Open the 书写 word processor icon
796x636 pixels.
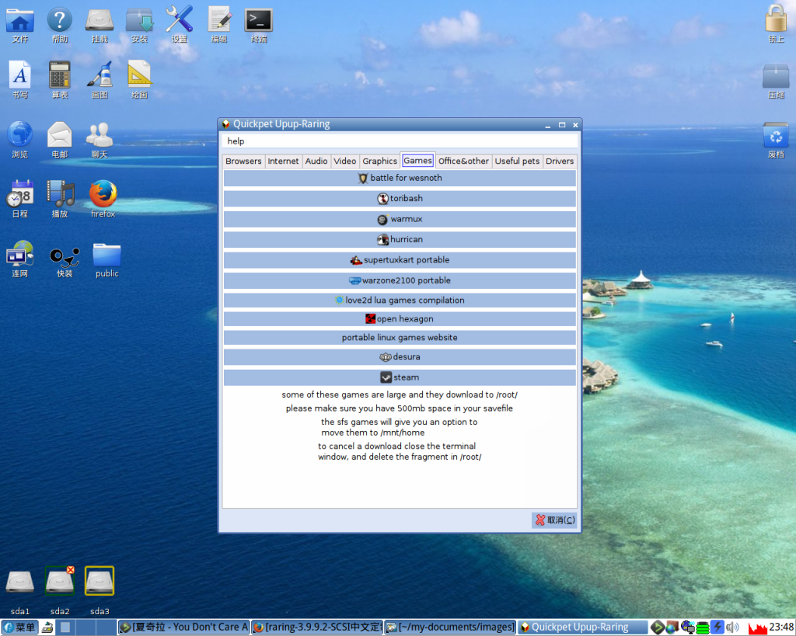[19, 75]
